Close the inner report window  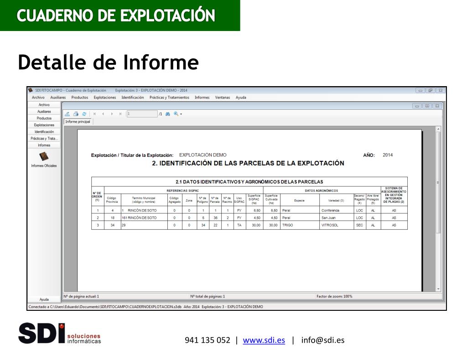437,106
